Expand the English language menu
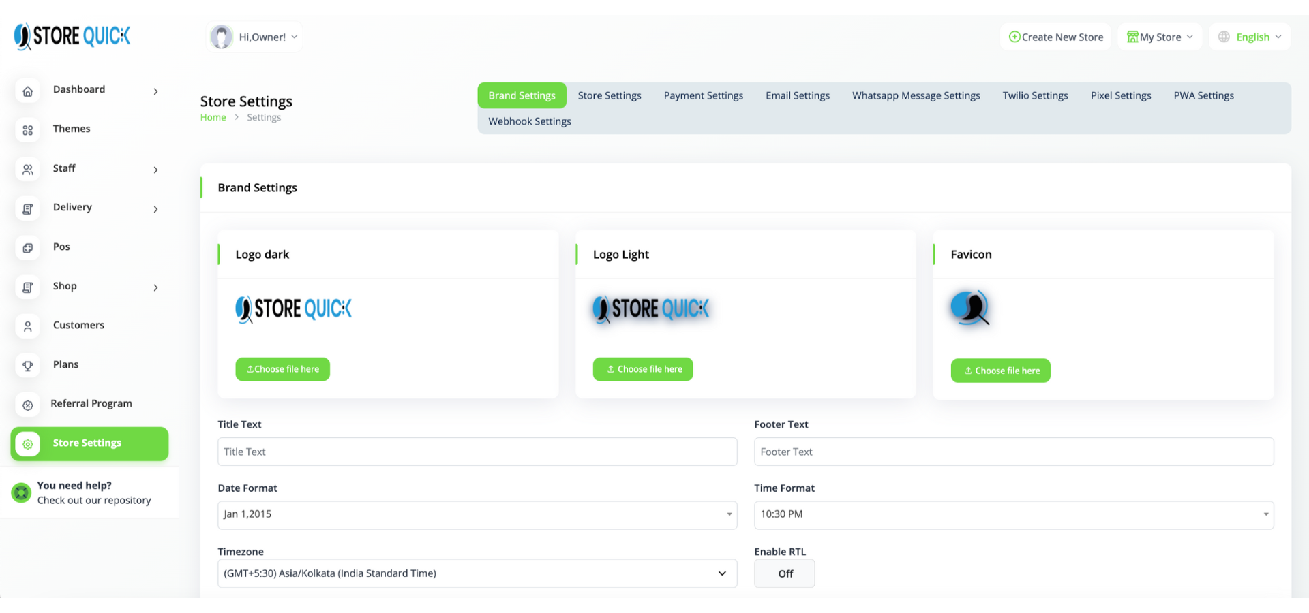 click(1250, 37)
